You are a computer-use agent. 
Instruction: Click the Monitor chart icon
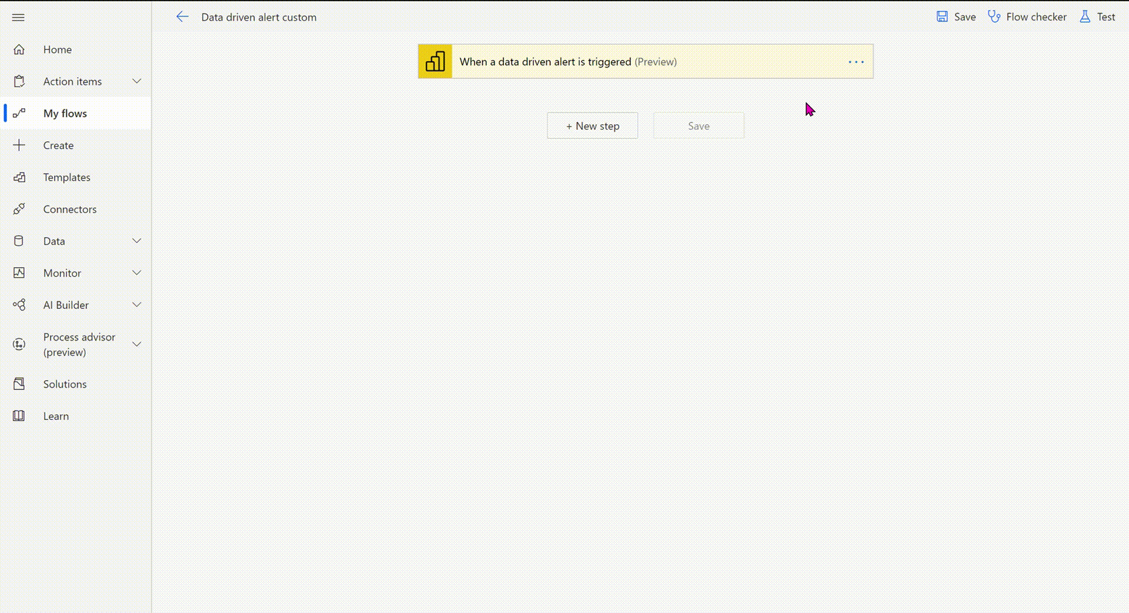(19, 272)
